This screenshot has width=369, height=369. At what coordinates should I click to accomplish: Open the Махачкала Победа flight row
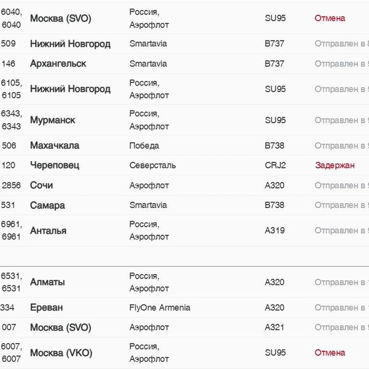click(x=184, y=145)
